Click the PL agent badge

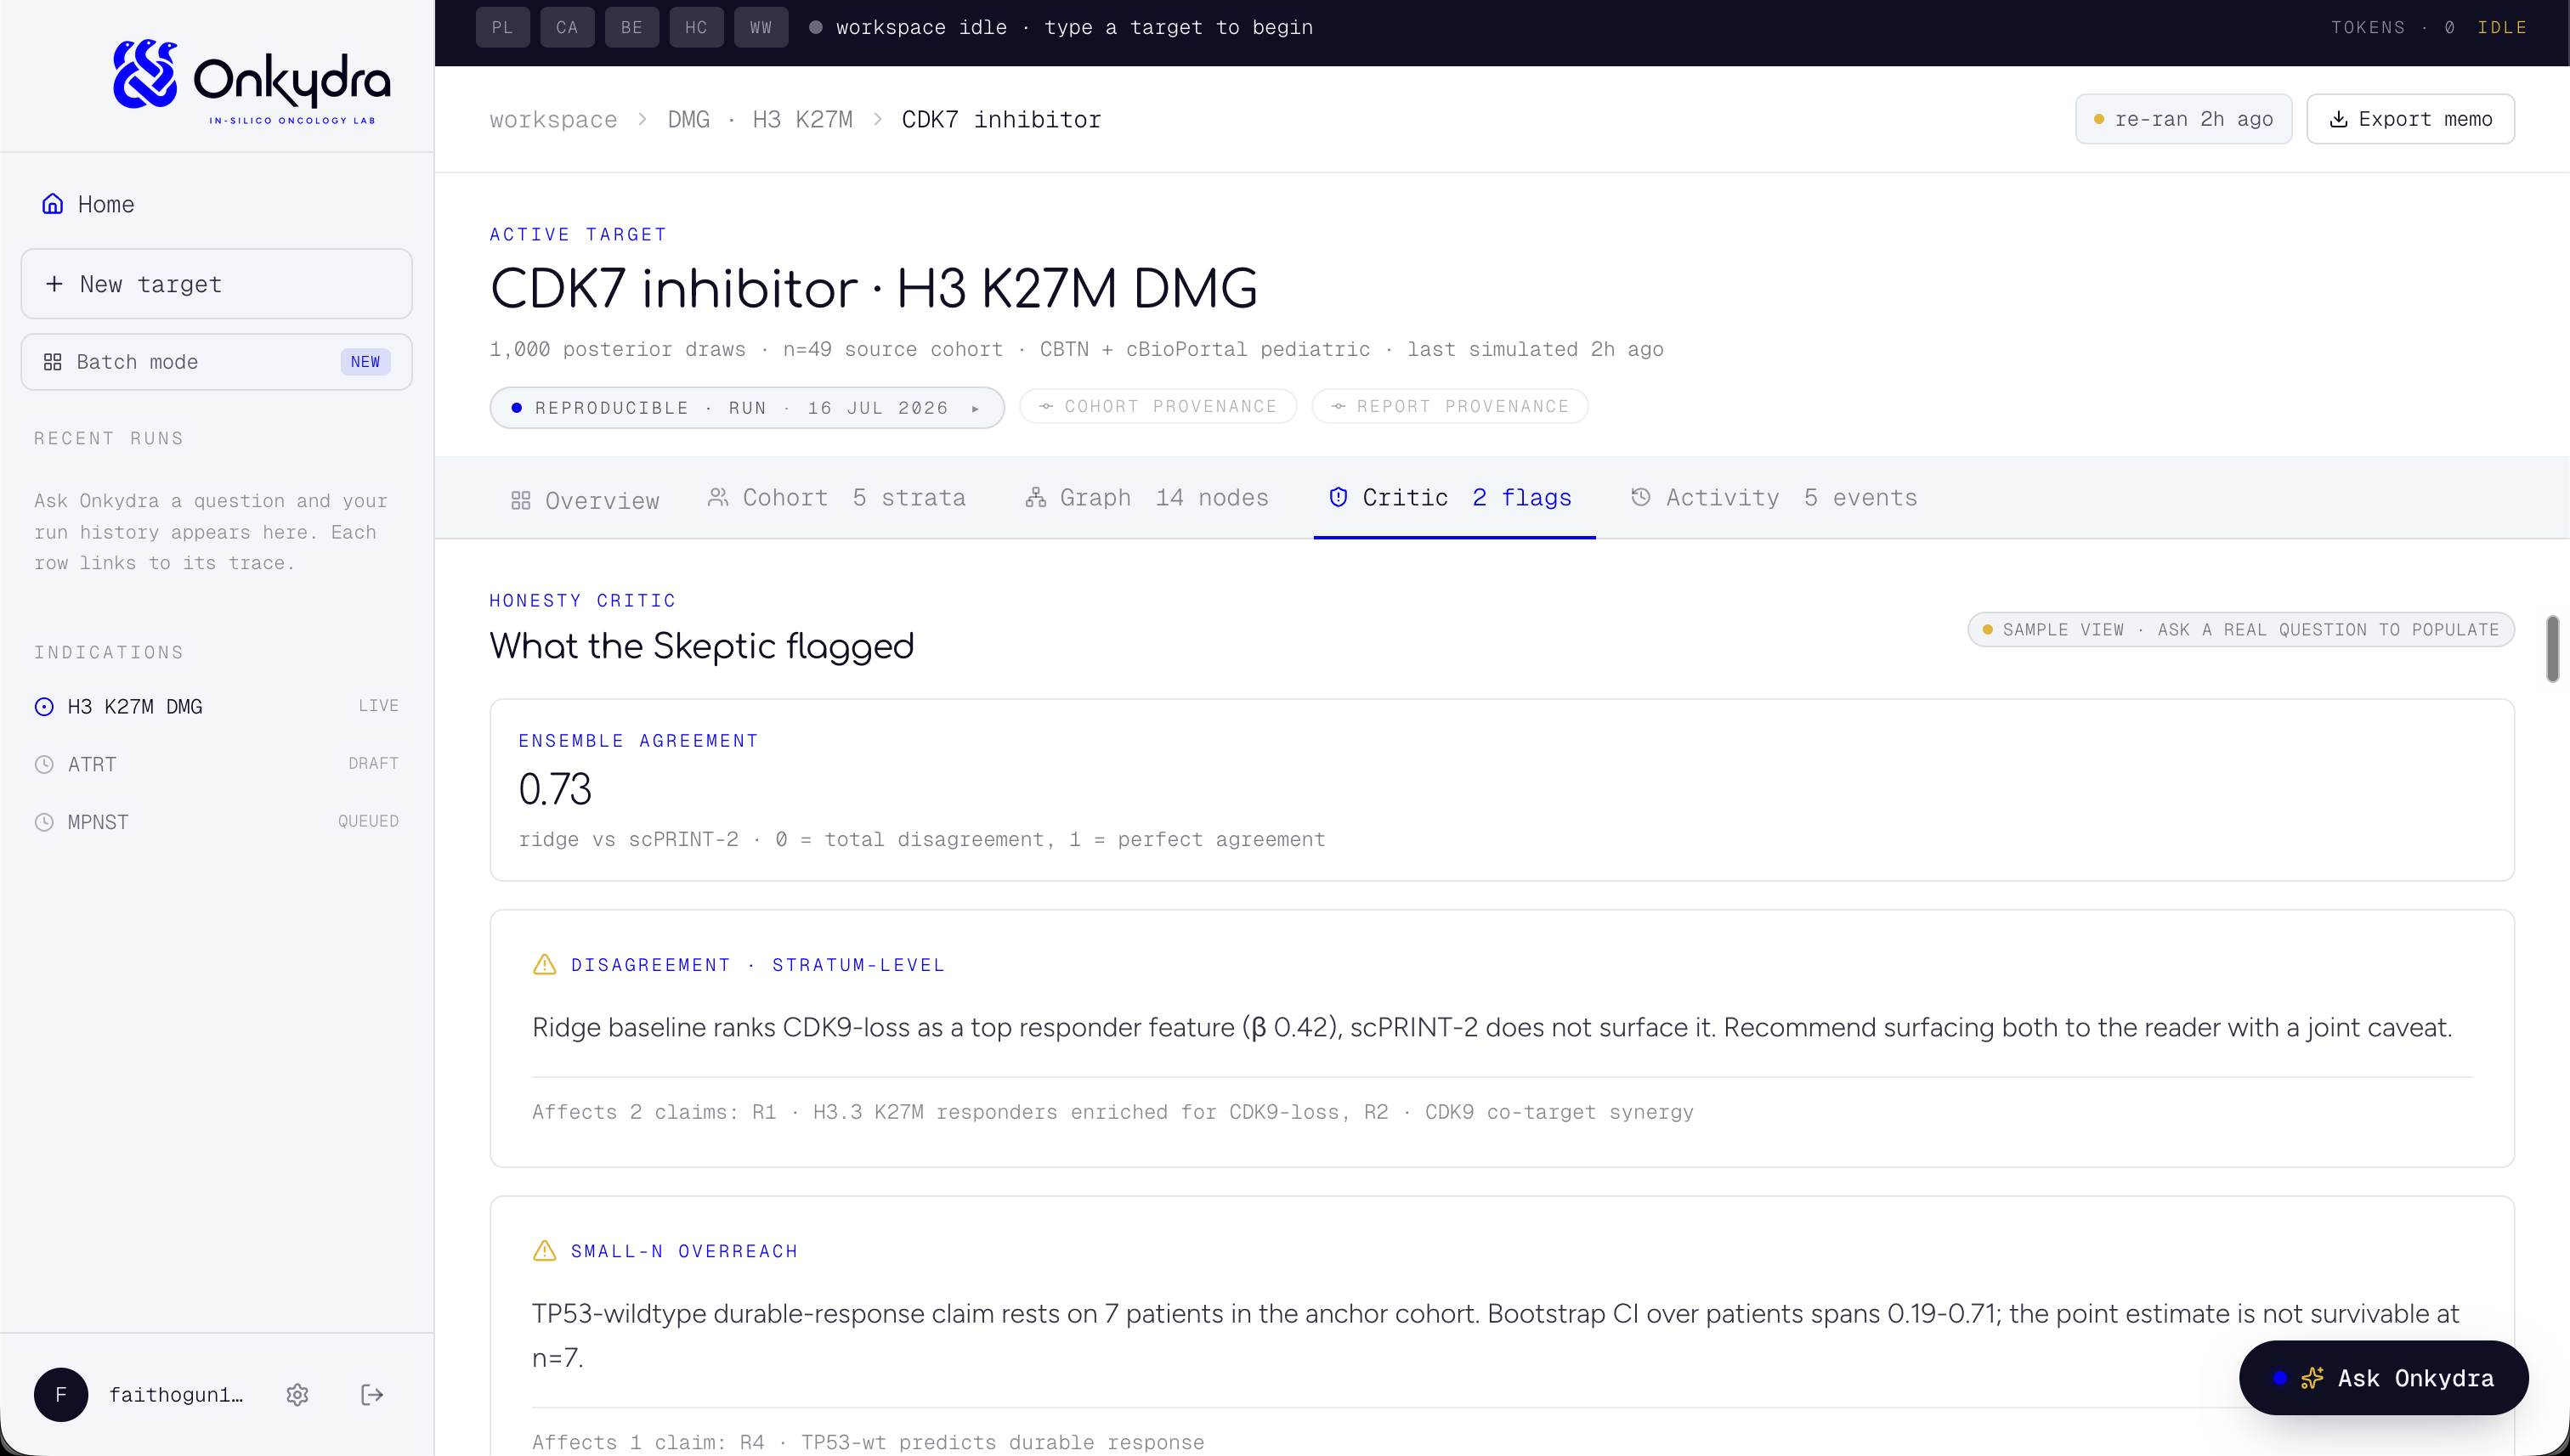(502, 27)
